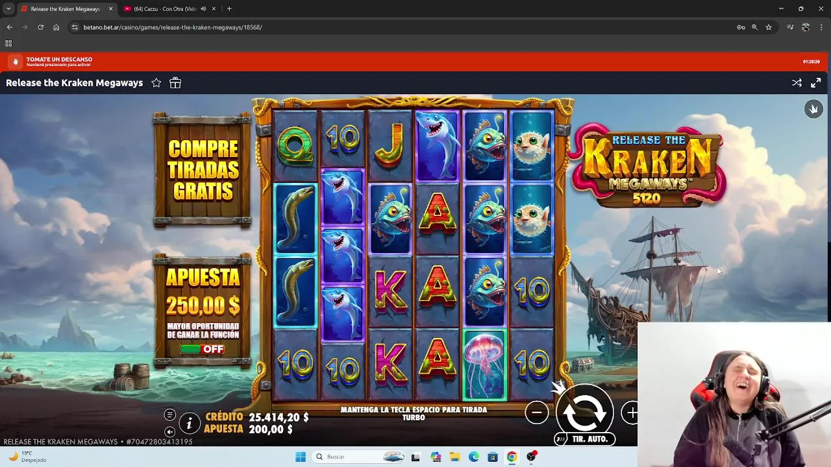The image size is (831, 467).
Task: Open the gift box promotions icon
Action: point(175,83)
